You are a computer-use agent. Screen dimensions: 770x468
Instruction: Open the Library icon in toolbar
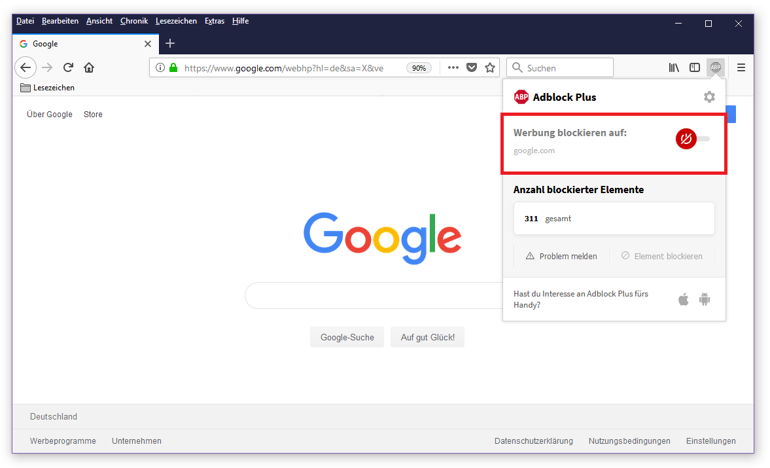[x=674, y=67]
